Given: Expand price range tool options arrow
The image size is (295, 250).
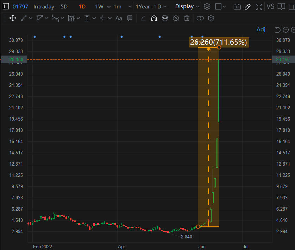Looking at the screenshot, I should [94, 18].
